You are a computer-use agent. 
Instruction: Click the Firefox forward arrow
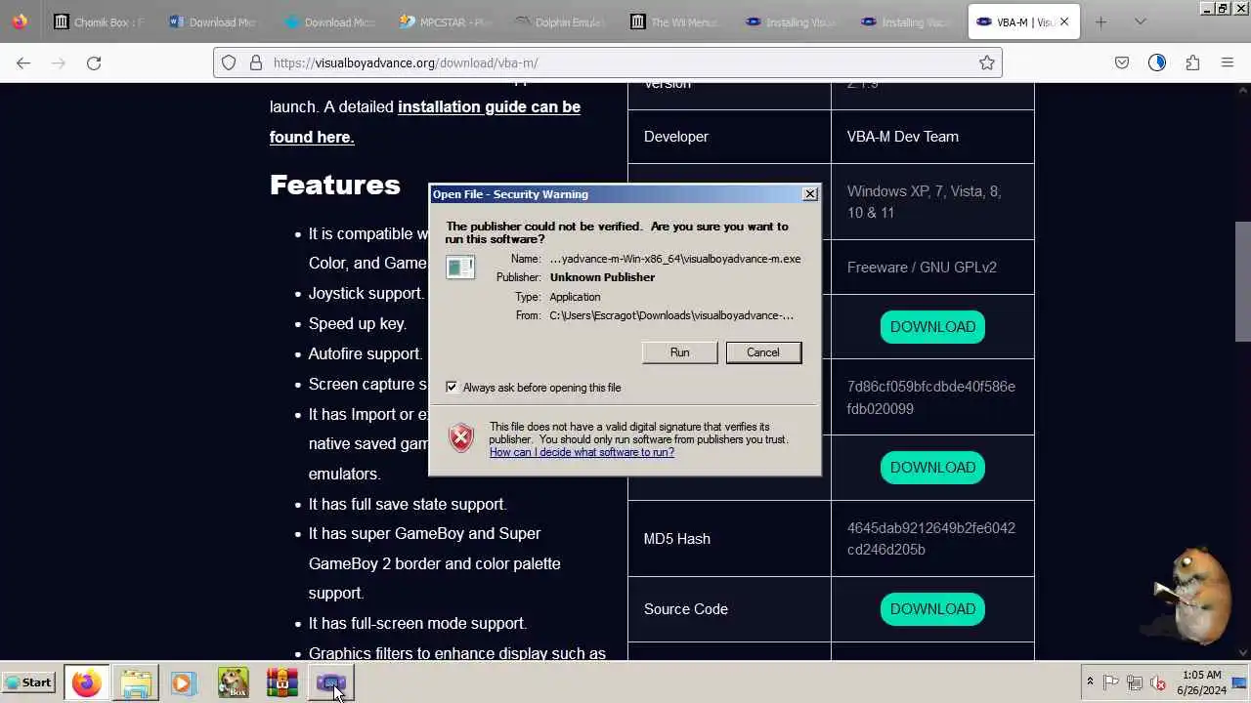pyautogui.click(x=59, y=62)
